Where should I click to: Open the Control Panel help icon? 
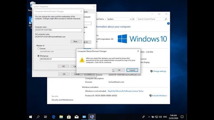point(168,24)
